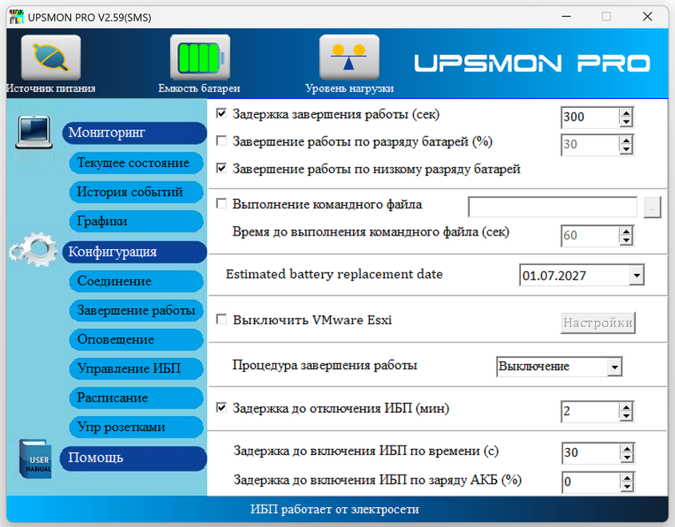Decrease UPS shutoff delay value 2

pos(626,415)
